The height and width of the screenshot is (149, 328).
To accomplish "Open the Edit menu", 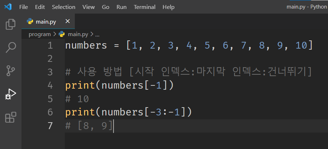I will pyautogui.click(x=40, y=7).
